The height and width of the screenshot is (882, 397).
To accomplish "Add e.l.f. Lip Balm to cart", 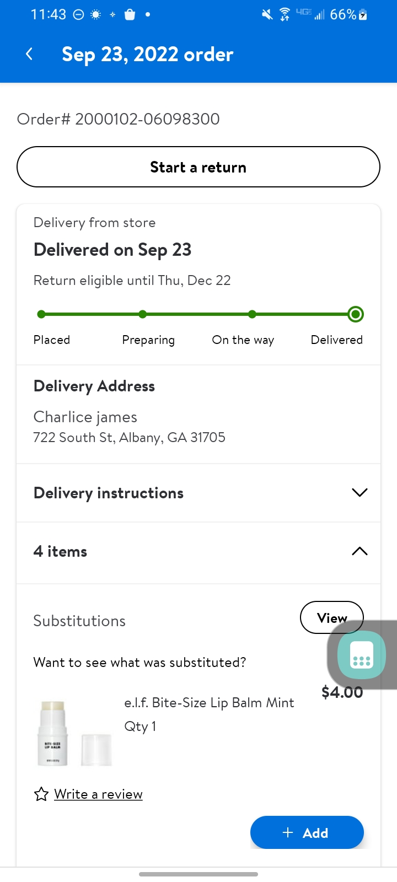I will pyautogui.click(x=307, y=832).
